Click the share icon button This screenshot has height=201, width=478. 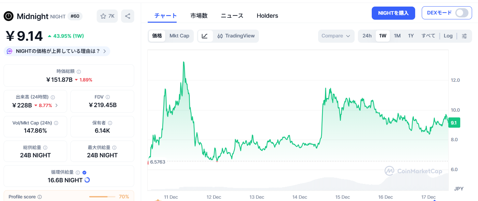pyautogui.click(x=128, y=16)
